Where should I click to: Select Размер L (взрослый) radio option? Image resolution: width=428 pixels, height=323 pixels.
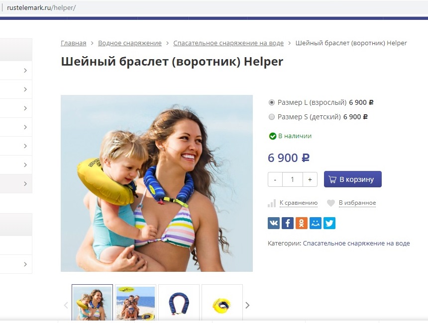pyautogui.click(x=272, y=102)
